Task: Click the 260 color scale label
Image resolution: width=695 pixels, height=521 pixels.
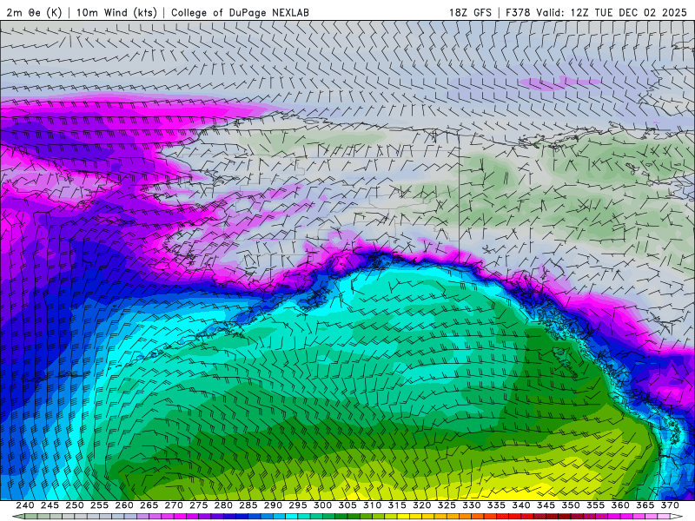Action: click(124, 505)
